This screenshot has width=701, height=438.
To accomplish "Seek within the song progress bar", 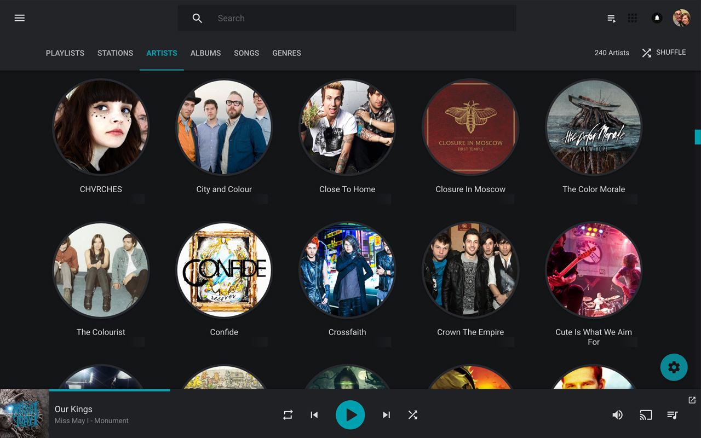I will click(x=375, y=390).
